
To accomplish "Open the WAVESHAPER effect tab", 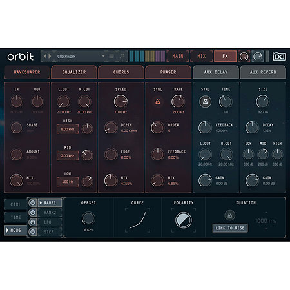I will click(27, 72).
